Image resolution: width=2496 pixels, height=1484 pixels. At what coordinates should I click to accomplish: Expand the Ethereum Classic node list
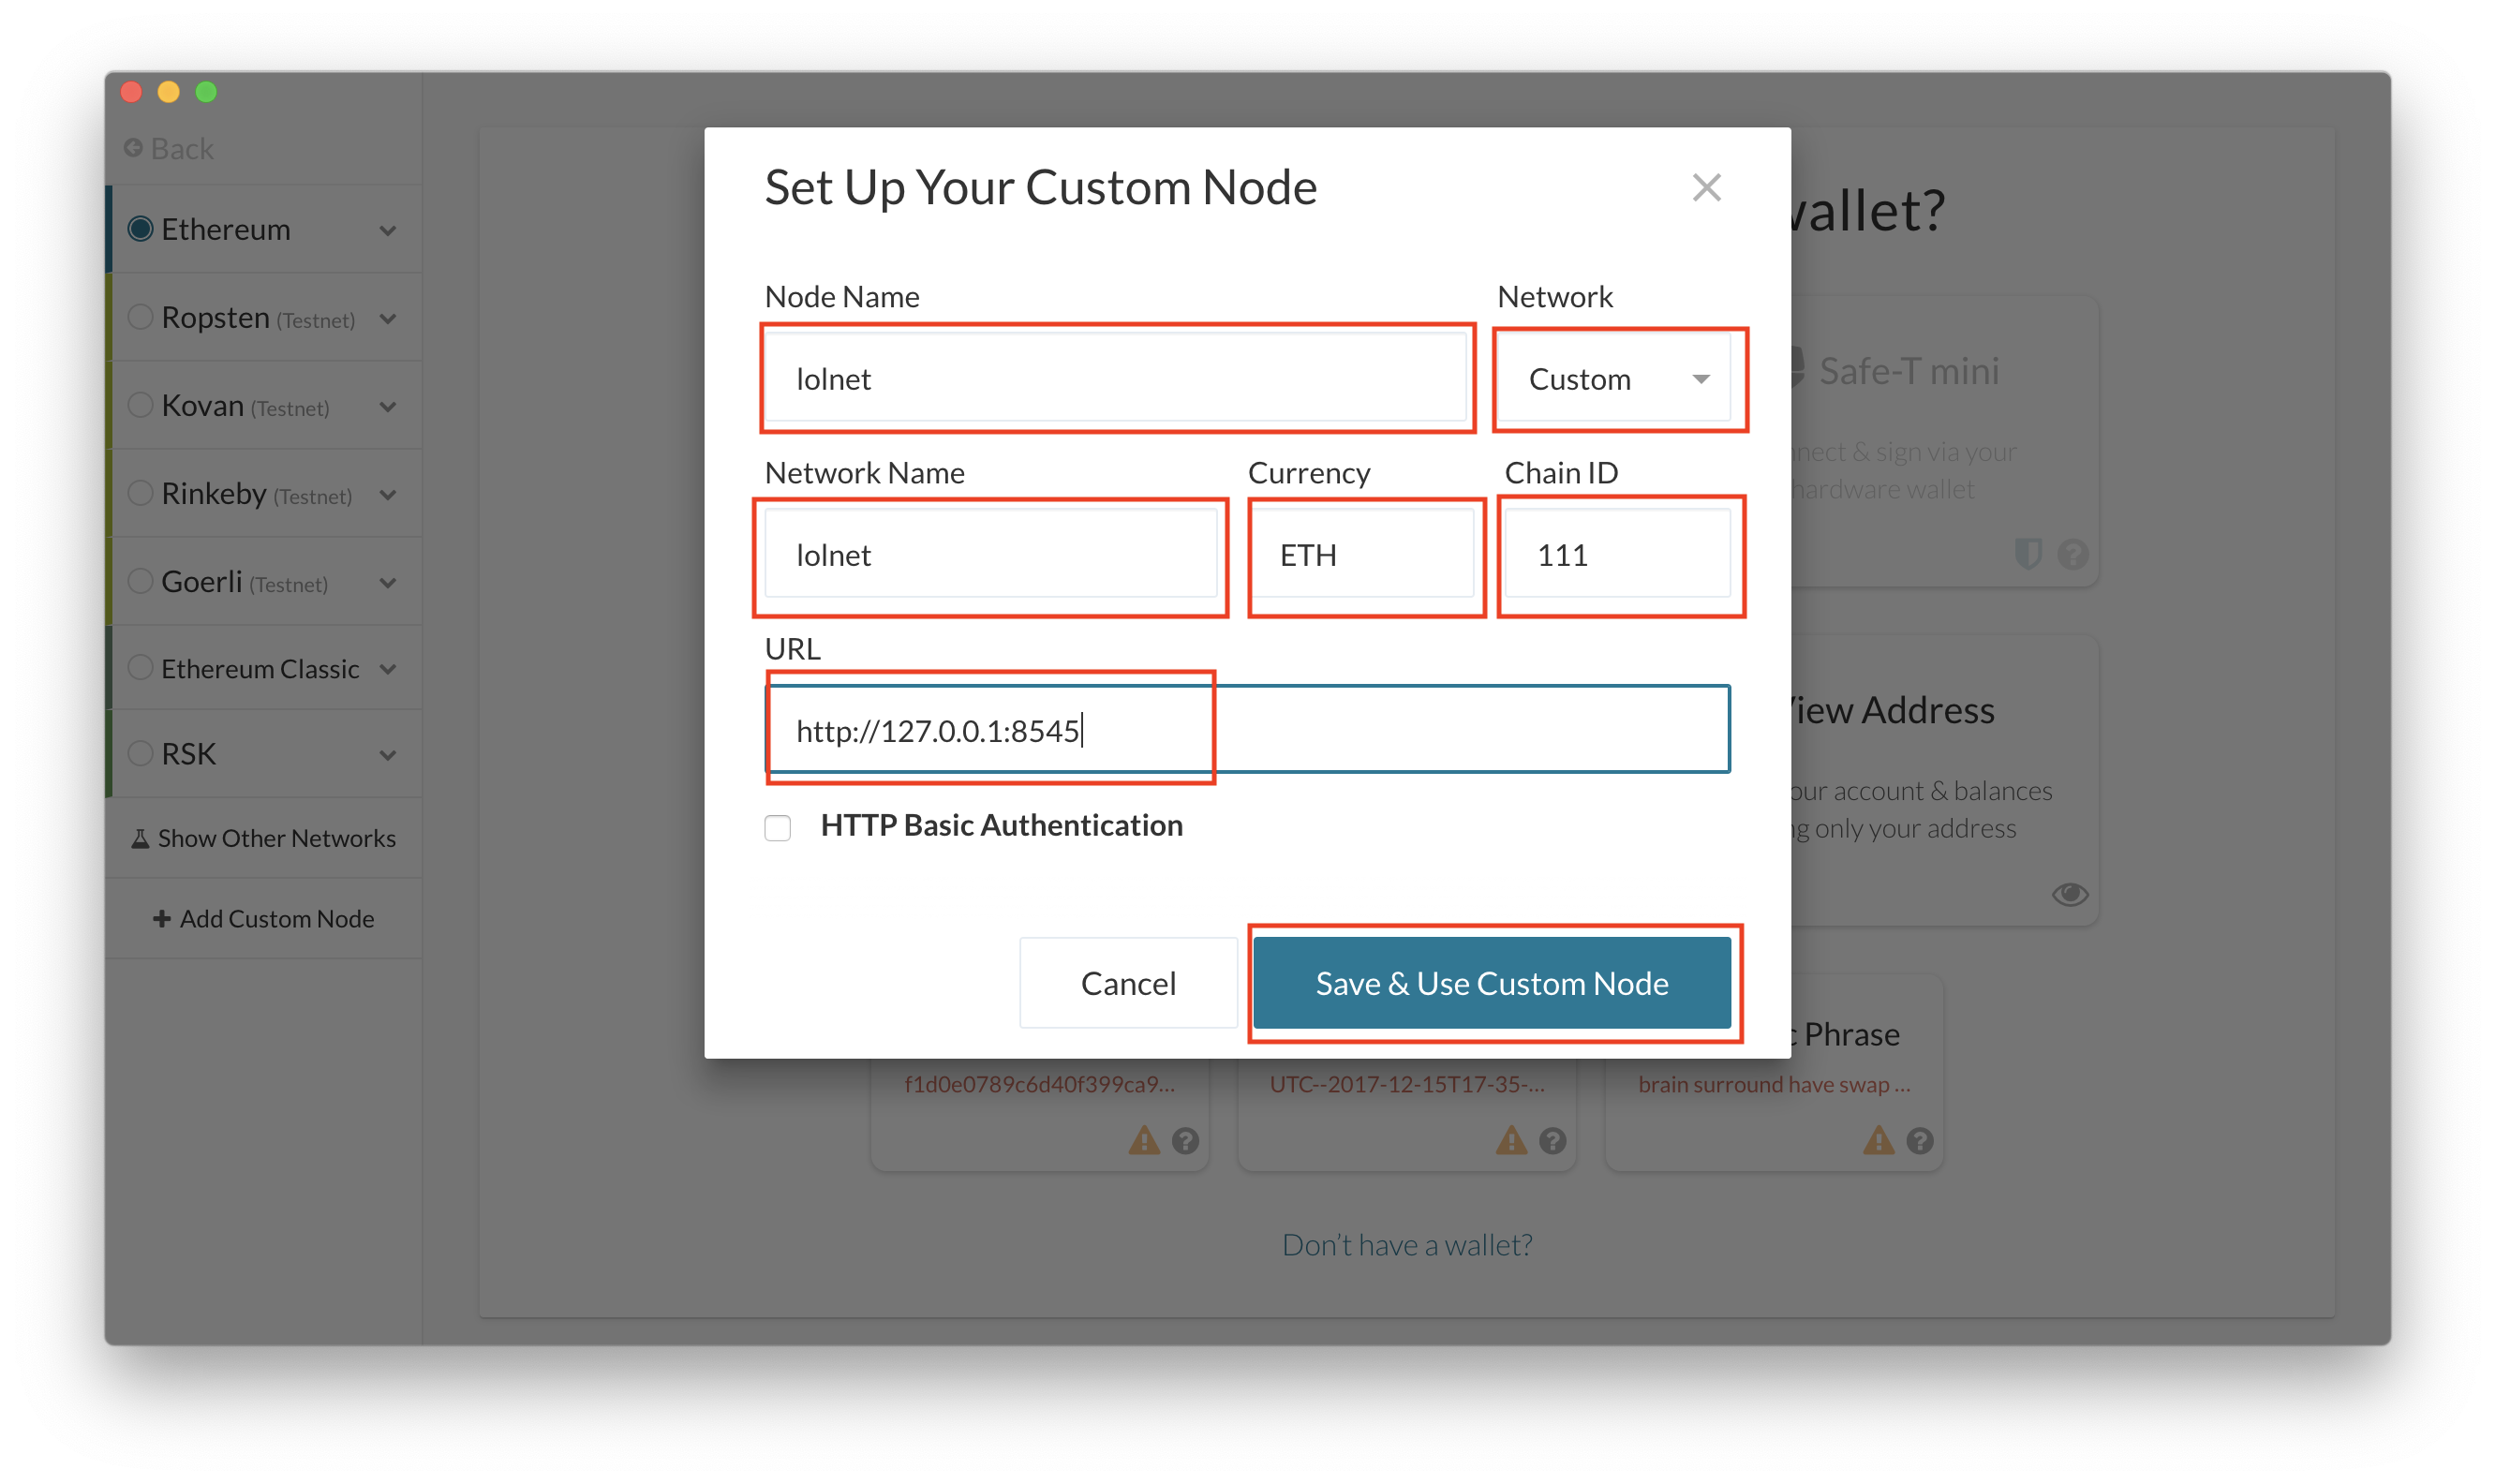pyautogui.click(x=388, y=669)
